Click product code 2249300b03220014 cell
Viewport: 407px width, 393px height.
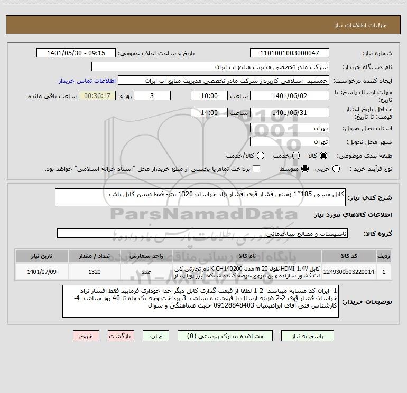point(349,272)
